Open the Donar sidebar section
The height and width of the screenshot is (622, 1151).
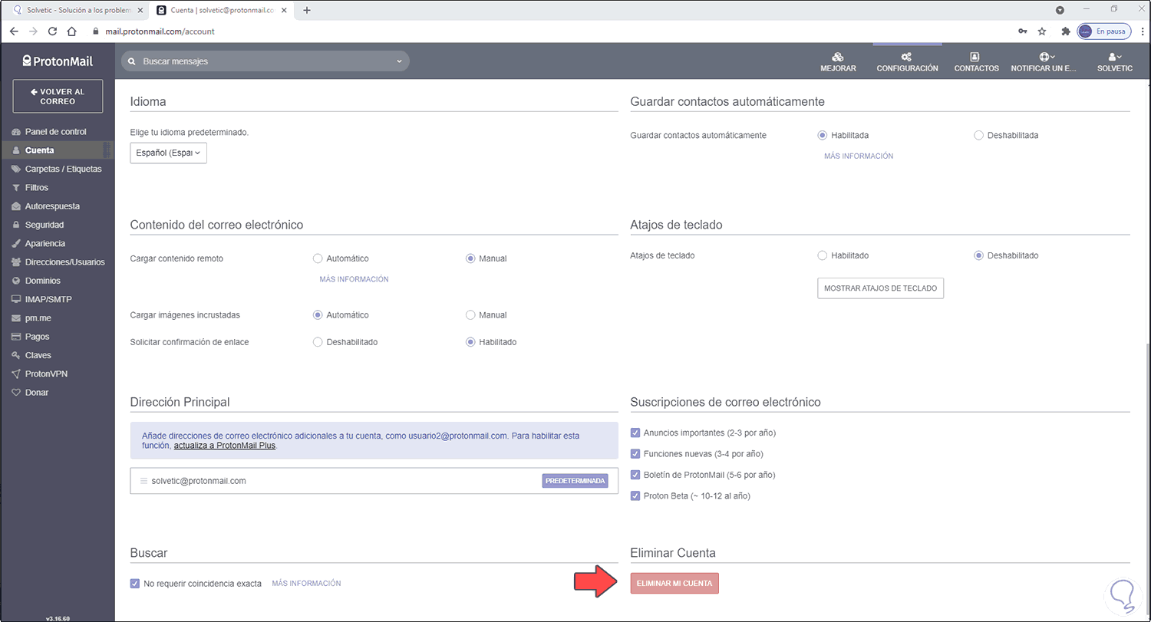35,392
